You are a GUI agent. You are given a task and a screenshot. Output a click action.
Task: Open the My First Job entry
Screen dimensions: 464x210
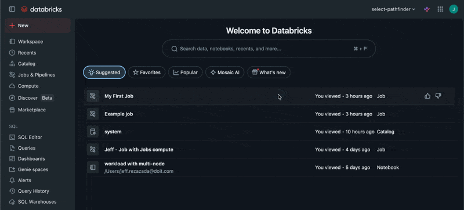point(119,96)
